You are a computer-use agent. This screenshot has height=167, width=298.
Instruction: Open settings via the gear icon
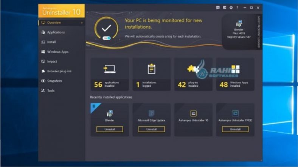pyautogui.click(x=231, y=8)
